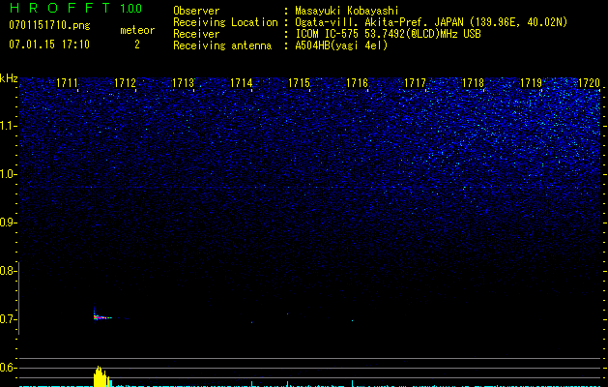This screenshot has height=387, width=608.
Task: Click the 1720 time marker
Action: click(x=589, y=83)
